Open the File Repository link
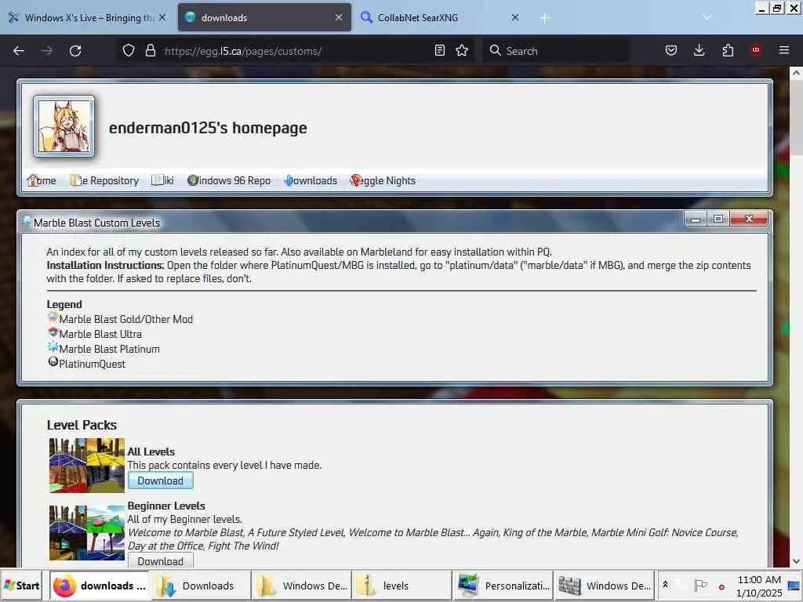The height and width of the screenshot is (602, 803). (x=104, y=181)
